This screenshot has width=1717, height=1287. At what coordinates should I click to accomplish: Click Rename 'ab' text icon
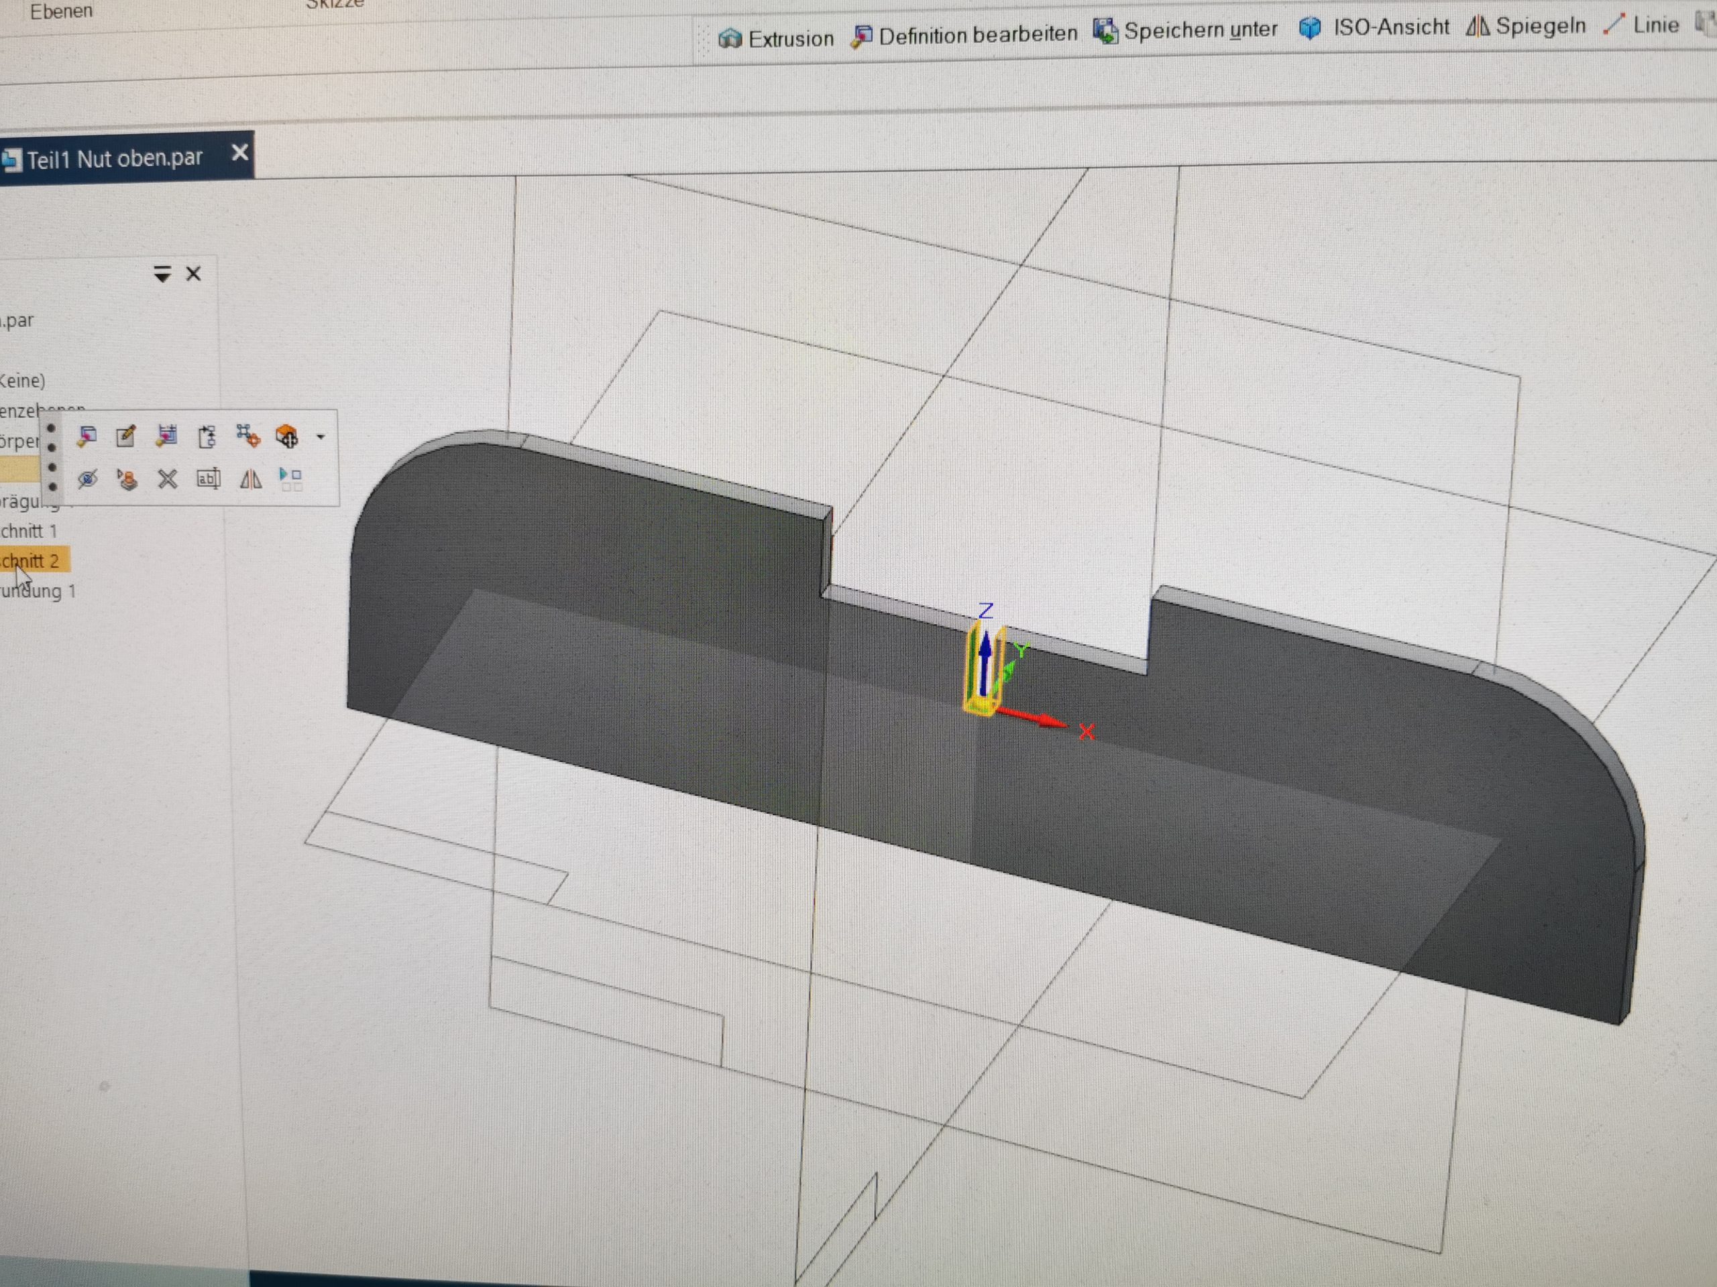click(208, 479)
